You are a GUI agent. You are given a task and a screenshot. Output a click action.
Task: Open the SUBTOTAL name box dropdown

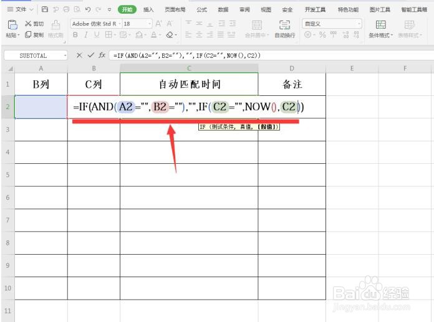[65, 55]
